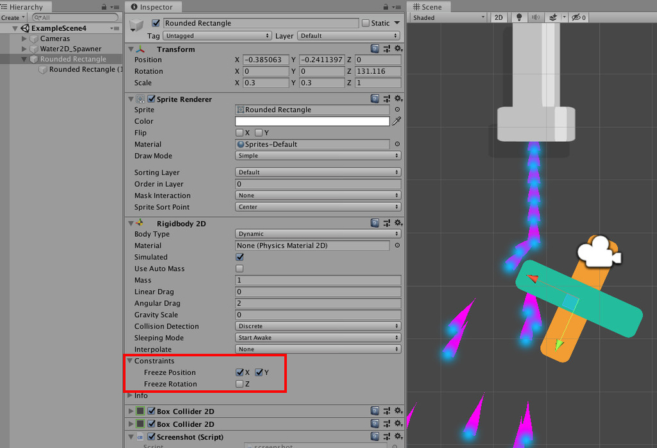Screen dimensions: 657x448
Task: Uncheck the Simulated checkbox
Action: point(240,257)
